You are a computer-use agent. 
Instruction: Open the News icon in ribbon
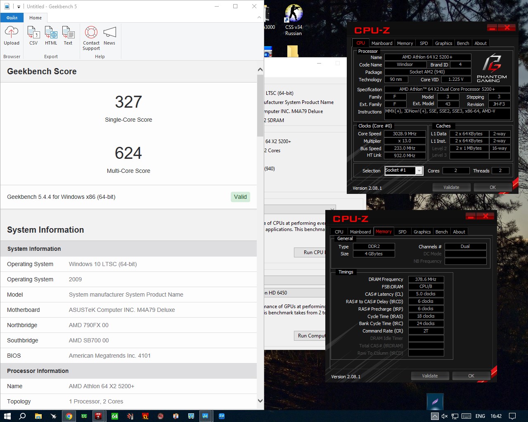(x=109, y=35)
